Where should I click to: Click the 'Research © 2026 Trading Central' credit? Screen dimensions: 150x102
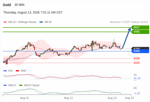pyautogui.click(x=129, y=22)
